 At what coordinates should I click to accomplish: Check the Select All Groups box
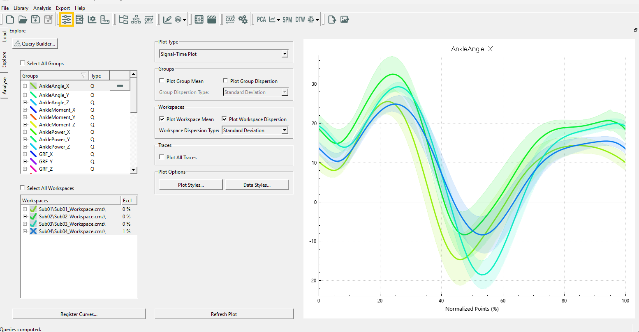pyautogui.click(x=23, y=63)
